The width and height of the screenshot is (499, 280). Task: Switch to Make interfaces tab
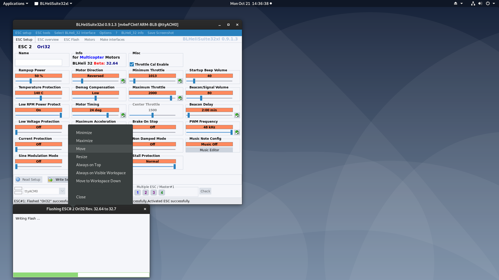(112, 39)
